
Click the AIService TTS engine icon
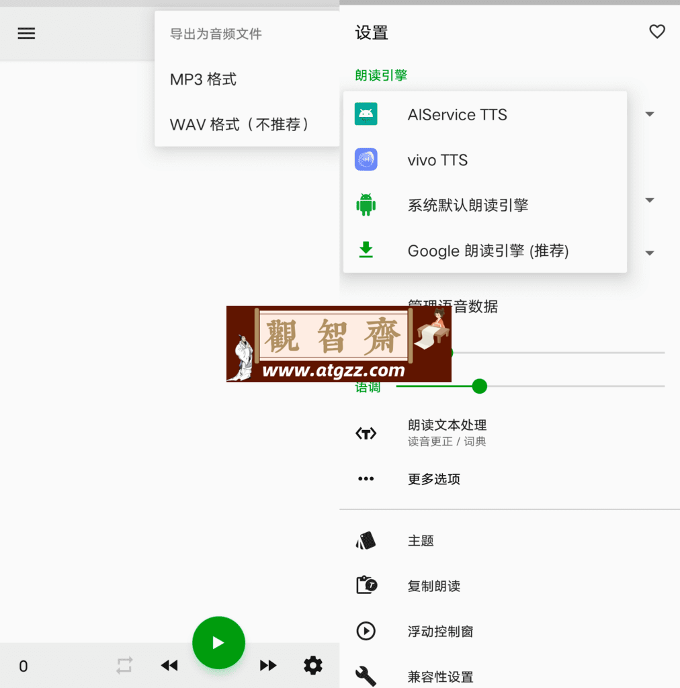366,114
